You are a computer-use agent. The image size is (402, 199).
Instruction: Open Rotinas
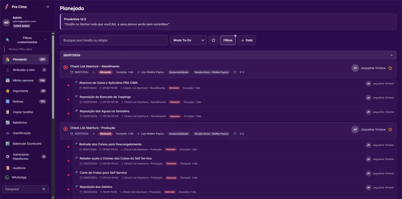26,102
